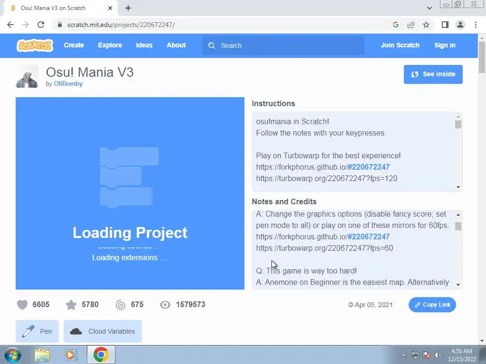Screen dimensions: 486x364
Task: Go back with the browser back arrow
Action: [10, 25]
